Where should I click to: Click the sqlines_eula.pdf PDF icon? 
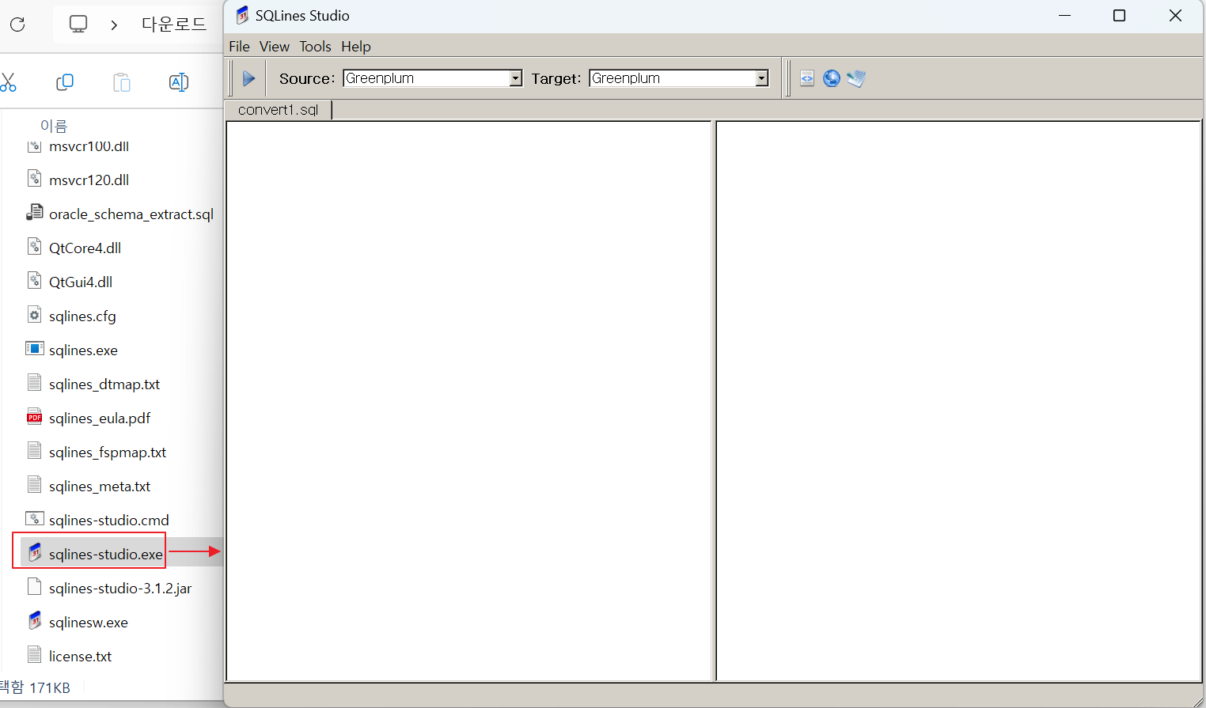pos(35,417)
